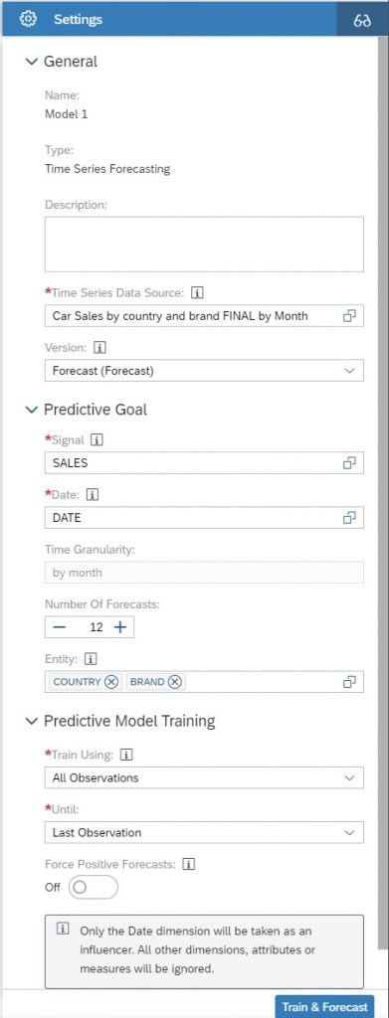
Task: Open the Until dropdown
Action: (x=204, y=832)
